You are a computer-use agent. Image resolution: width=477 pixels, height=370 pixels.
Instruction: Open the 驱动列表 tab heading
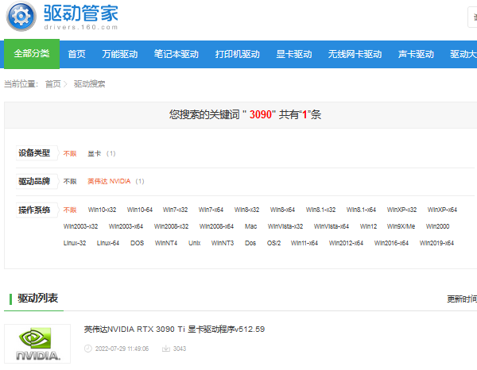(37, 298)
